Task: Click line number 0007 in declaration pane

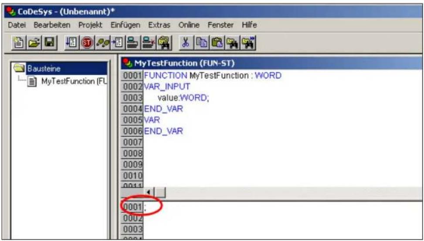Action: [x=132, y=142]
